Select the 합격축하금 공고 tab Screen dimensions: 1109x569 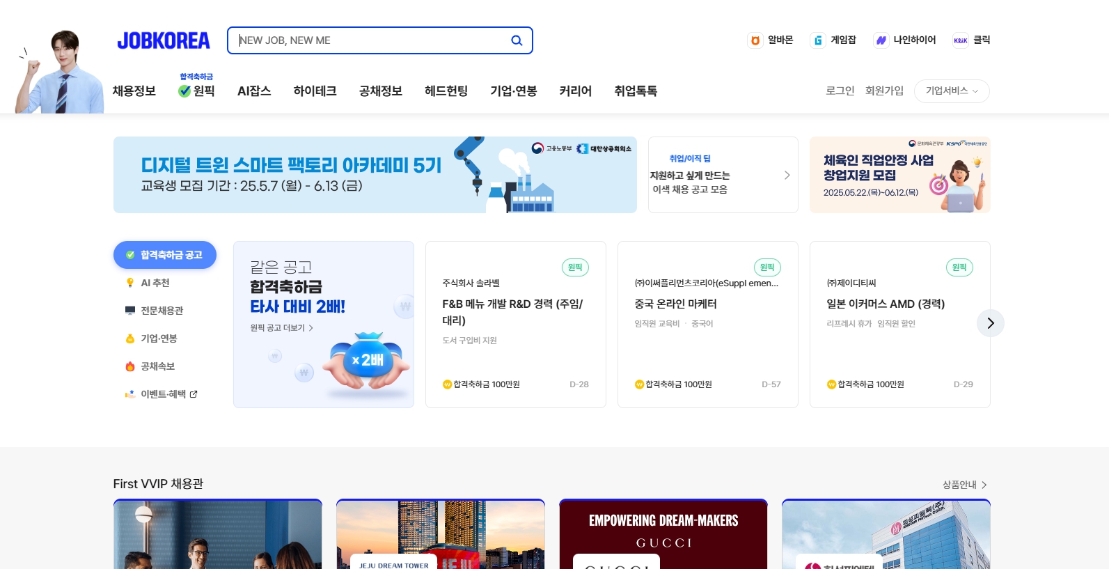[165, 255]
